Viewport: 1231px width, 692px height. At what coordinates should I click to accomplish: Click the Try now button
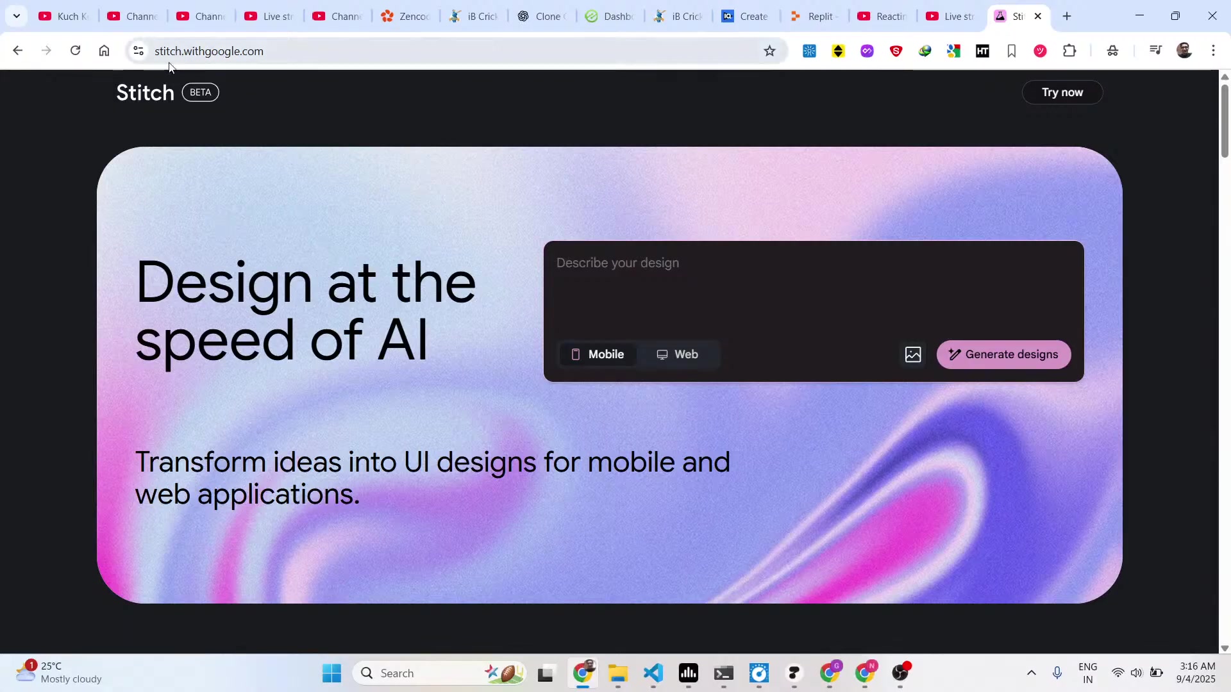[x=1062, y=92]
